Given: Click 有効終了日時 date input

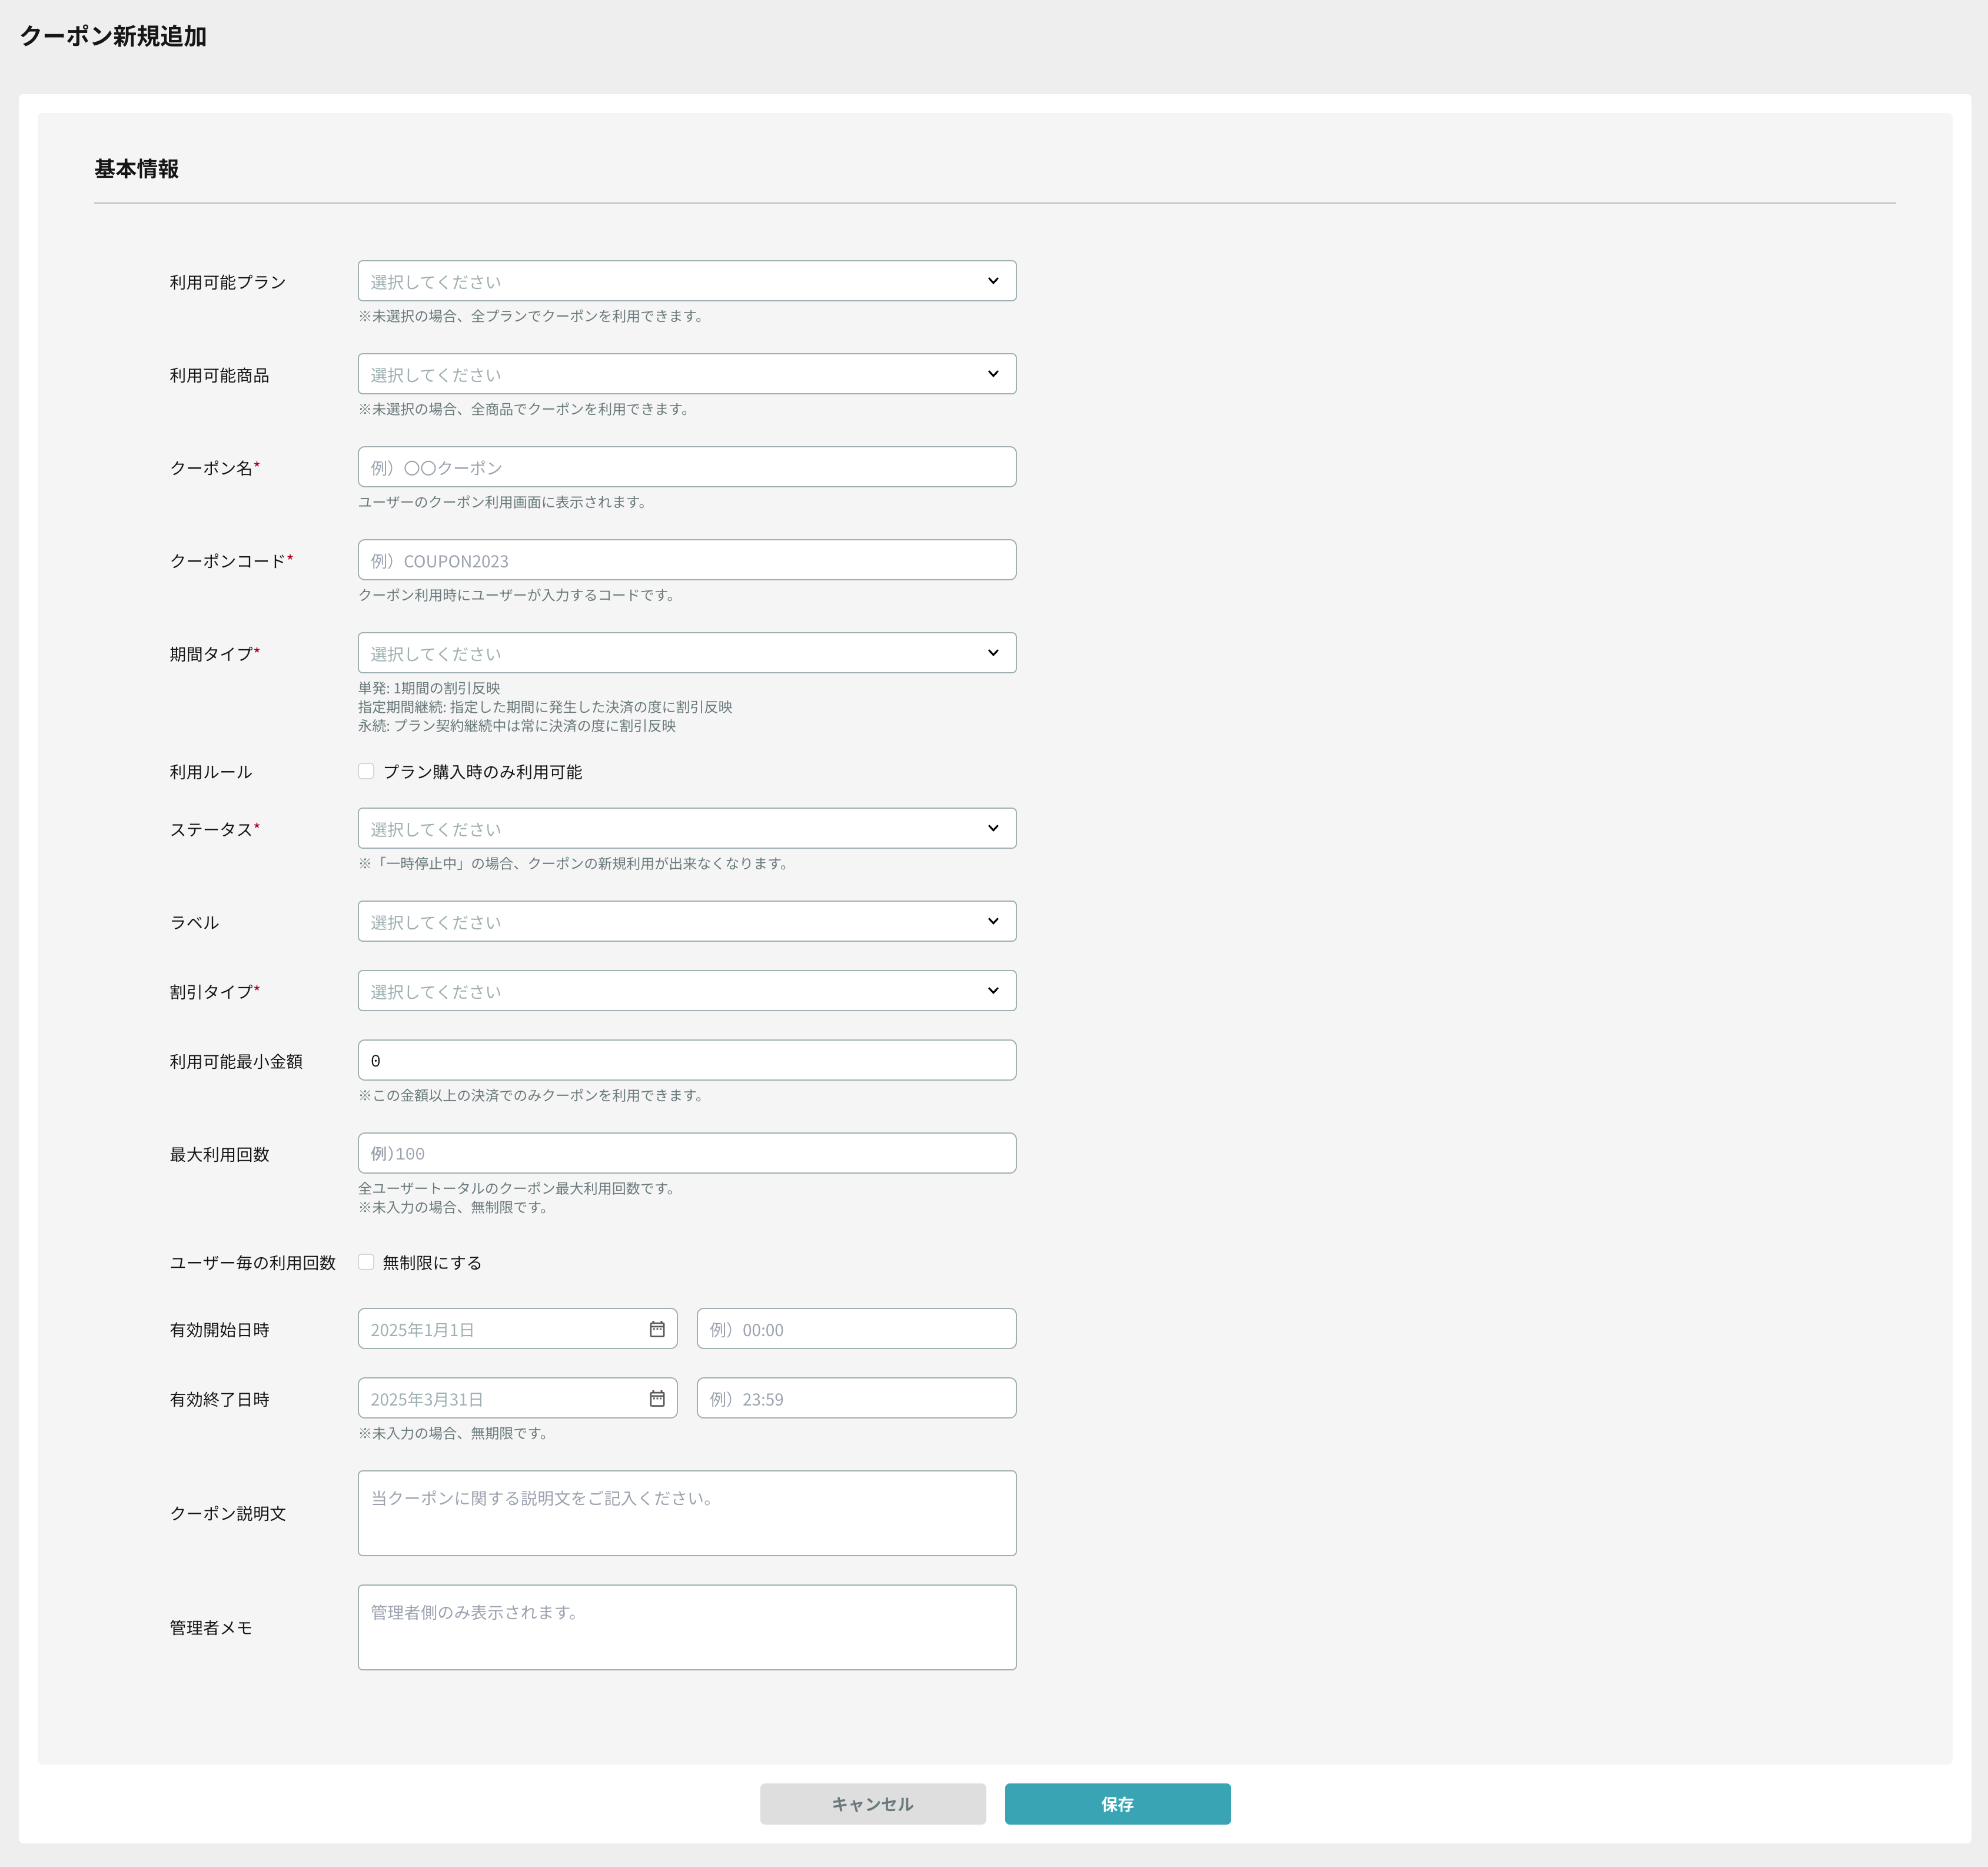Looking at the screenshot, I should pyautogui.click(x=518, y=1398).
